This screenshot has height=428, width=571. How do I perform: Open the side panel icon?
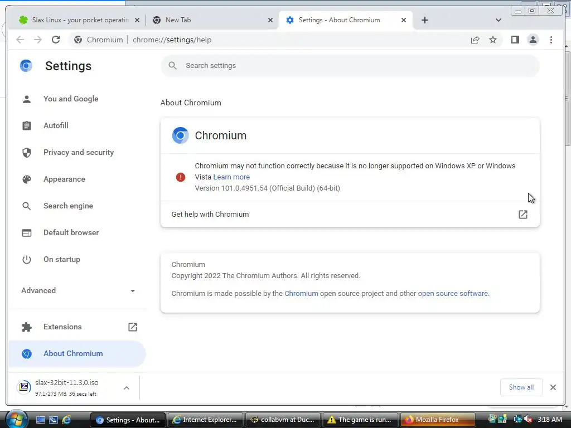(x=515, y=40)
